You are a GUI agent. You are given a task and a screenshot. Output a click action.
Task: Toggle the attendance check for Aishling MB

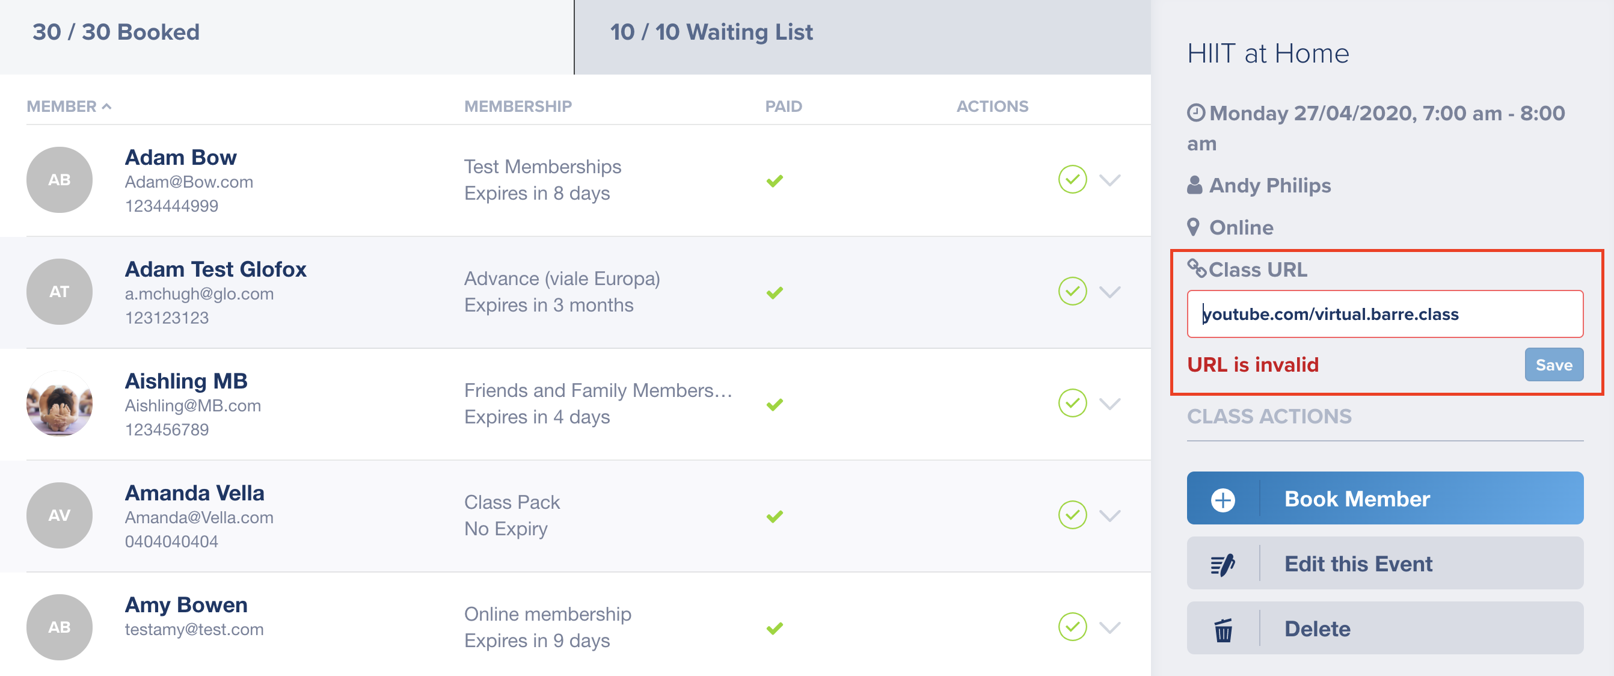coord(1072,404)
